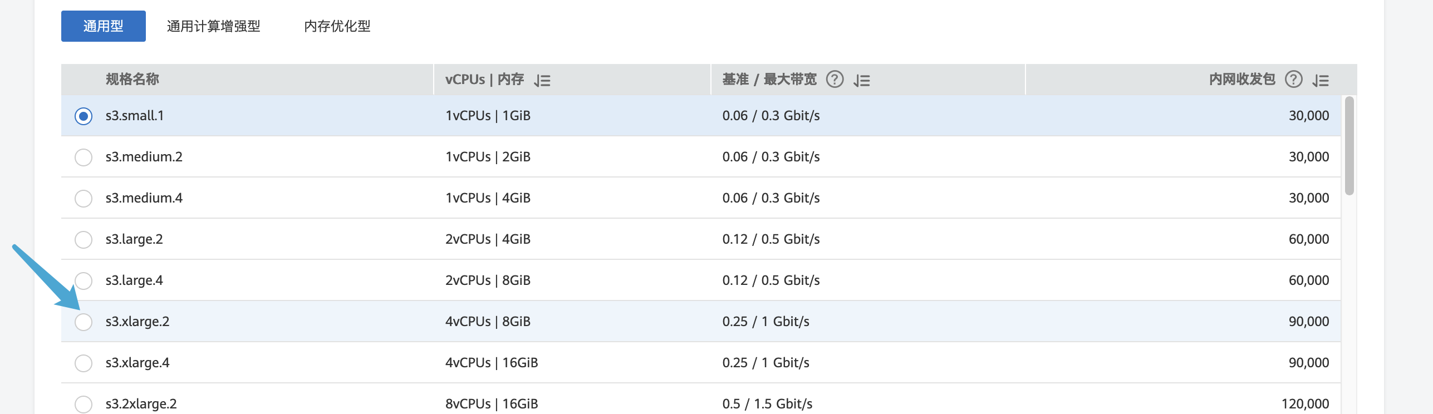Click the s3.medium.2 spec name
Screen dimensions: 1433x414
(x=144, y=157)
